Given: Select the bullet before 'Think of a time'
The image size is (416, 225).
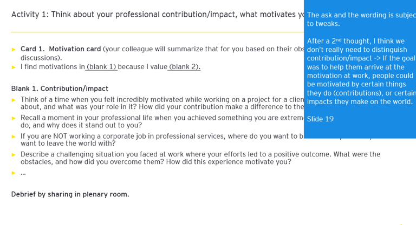Looking at the screenshot, I should pos(14,100).
